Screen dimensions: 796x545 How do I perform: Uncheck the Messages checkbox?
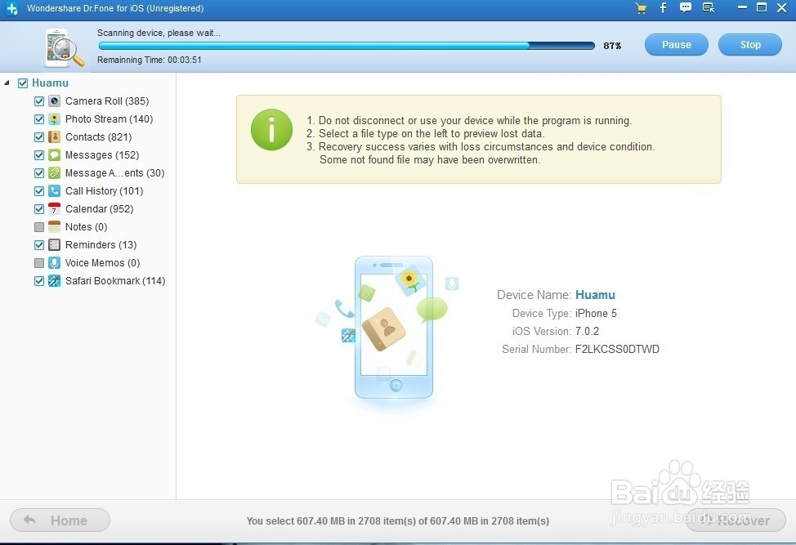[39, 155]
